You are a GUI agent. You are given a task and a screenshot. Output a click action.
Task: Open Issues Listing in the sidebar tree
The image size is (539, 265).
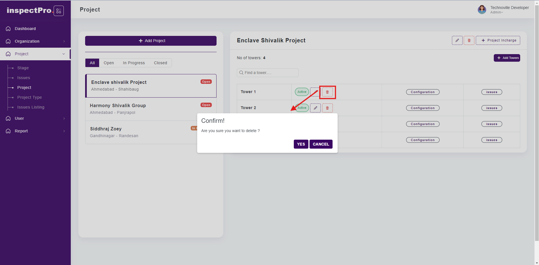click(x=31, y=107)
